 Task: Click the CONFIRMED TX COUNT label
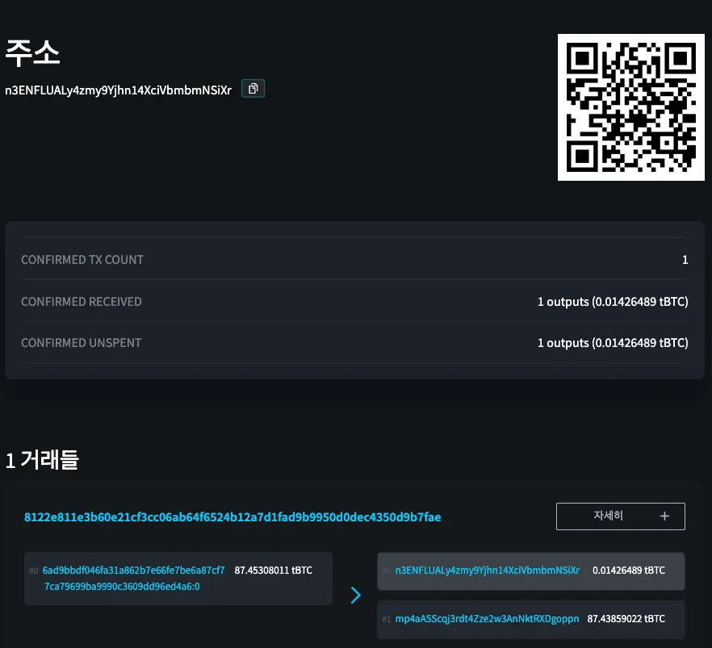[x=82, y=260]
